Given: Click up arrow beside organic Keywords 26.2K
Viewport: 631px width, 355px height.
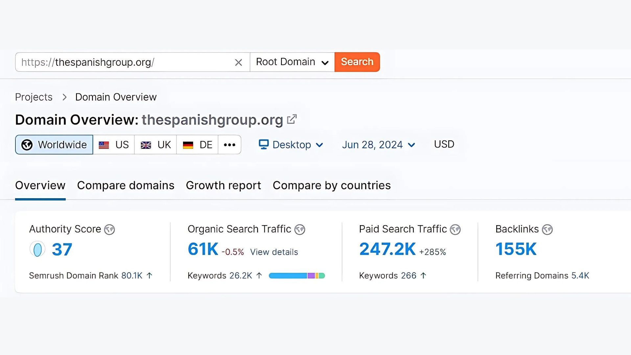Looking at the screenshot, I should [x=259, y=275].
